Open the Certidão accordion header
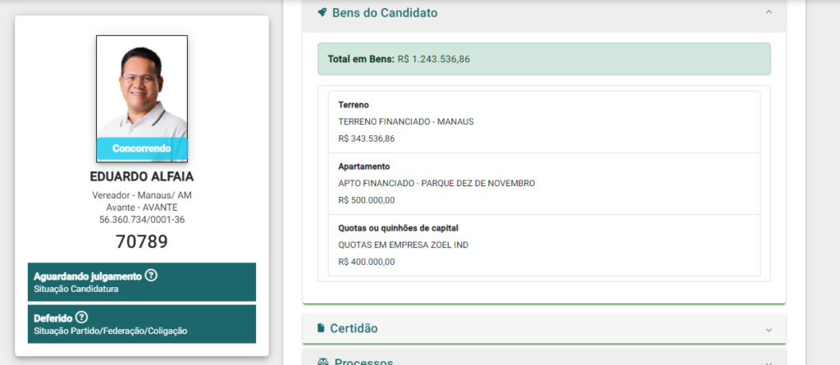 tap(545, 329)
